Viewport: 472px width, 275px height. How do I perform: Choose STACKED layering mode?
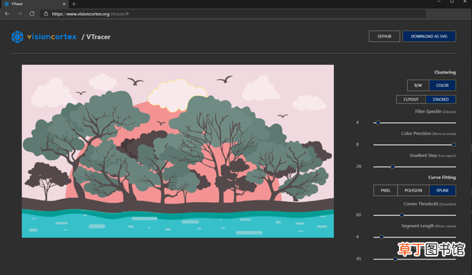click(x=441, y=100)
